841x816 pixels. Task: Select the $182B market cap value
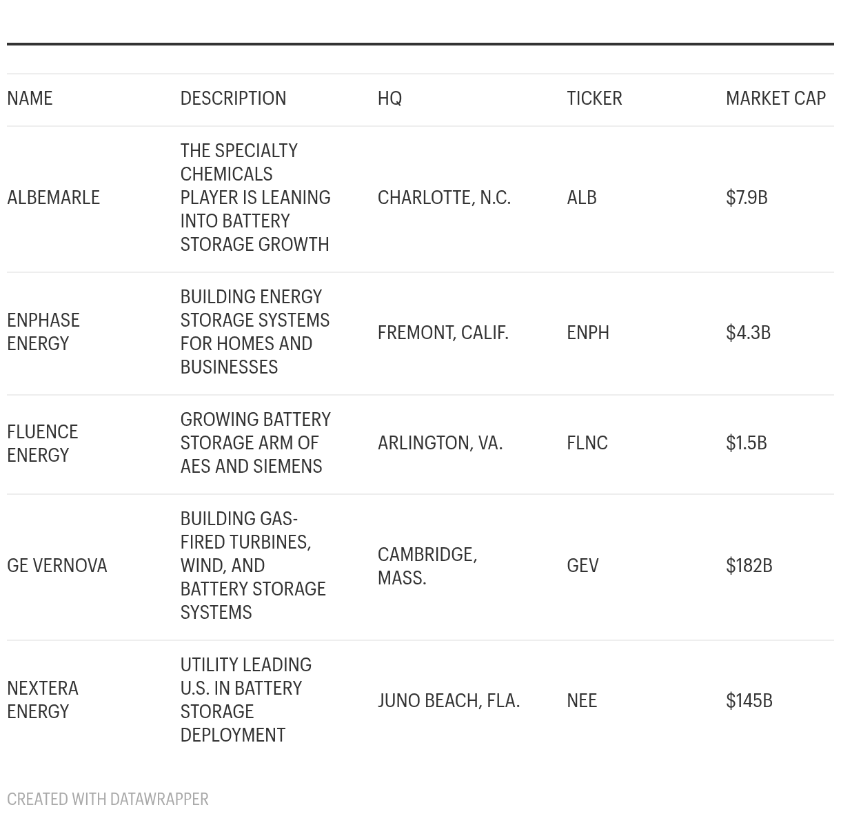click(x=749, y=565)
